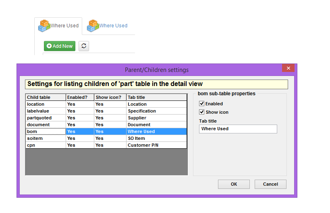Click the Tab title column header

[x=157, y=97]
